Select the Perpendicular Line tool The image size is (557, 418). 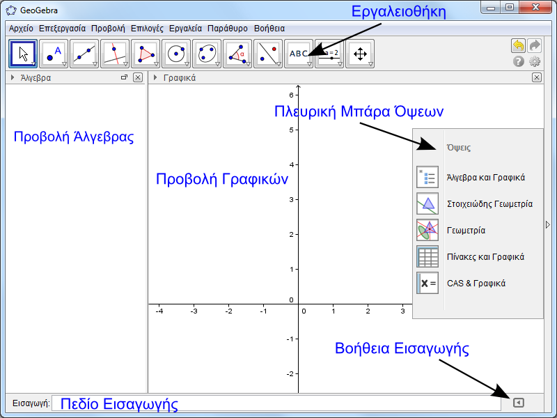[x=115, y=54]
